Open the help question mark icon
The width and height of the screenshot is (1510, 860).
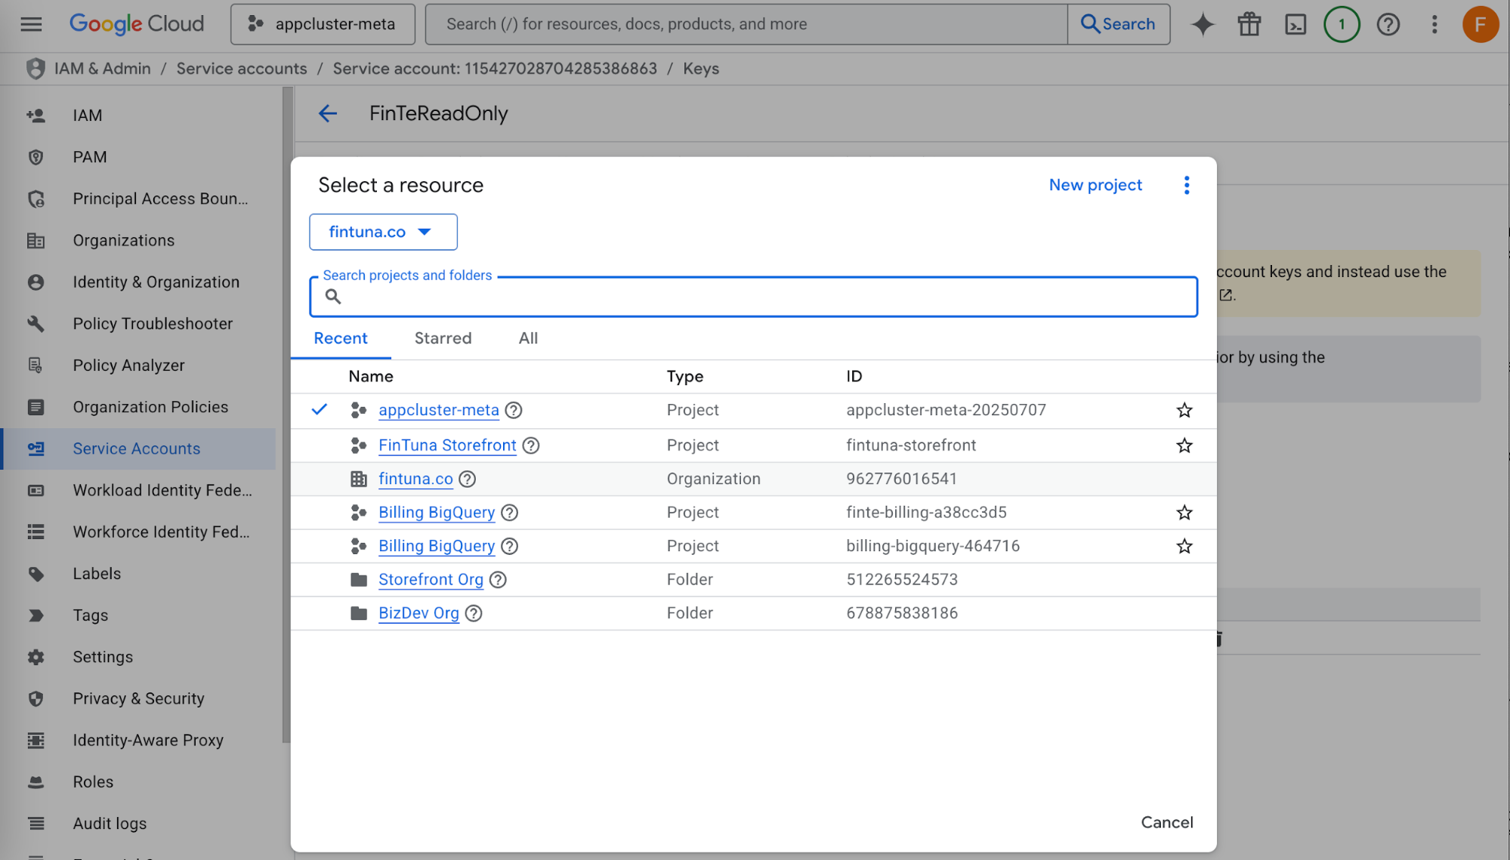pyautogui.click(x=1388, y=24)
